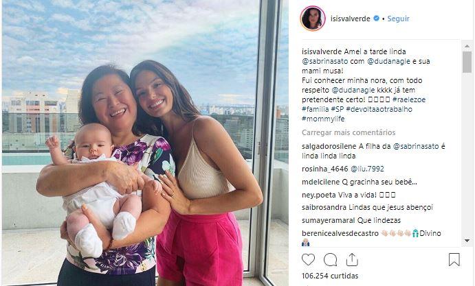
Task: Like the post with the heart icon
Action: click(x=308, y=260)
